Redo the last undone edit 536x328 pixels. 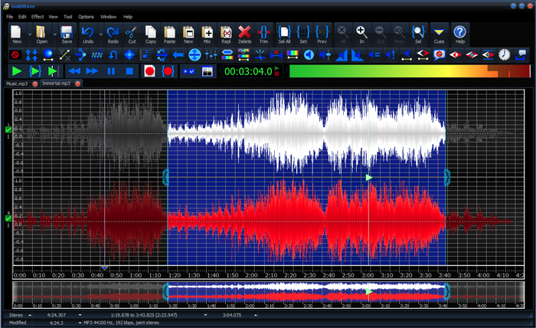point(113,34)
